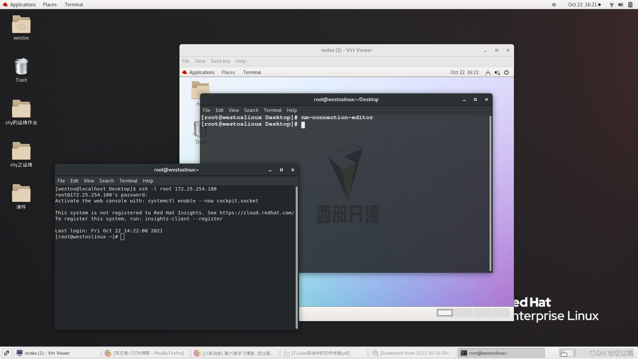
Task: Open the host clock Oct 22 16:21 dropdown
Action: click(x=583, y=5)
